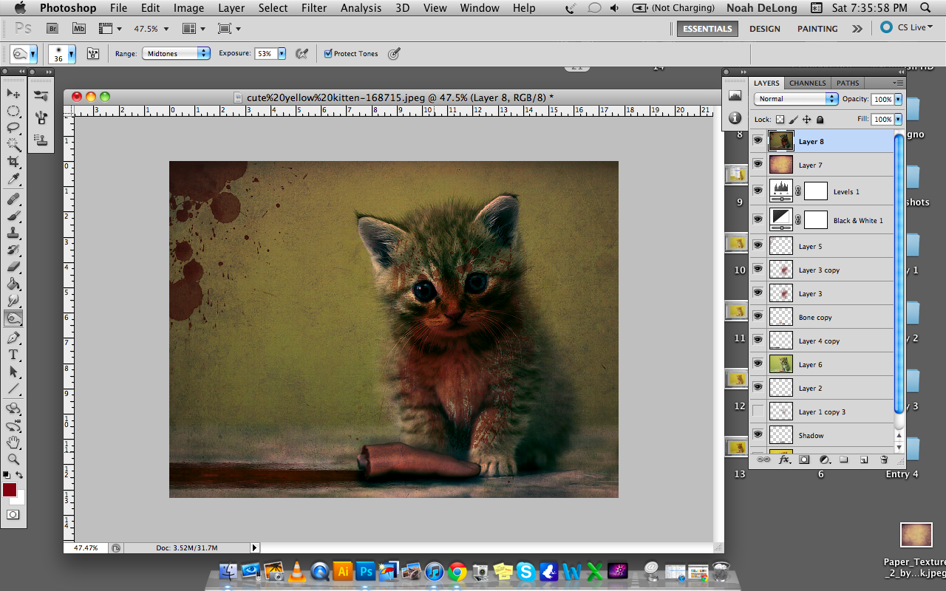This screenshot has width=946, height=591.
Task: Select the Type tool
Action: (x=13, y=355)
